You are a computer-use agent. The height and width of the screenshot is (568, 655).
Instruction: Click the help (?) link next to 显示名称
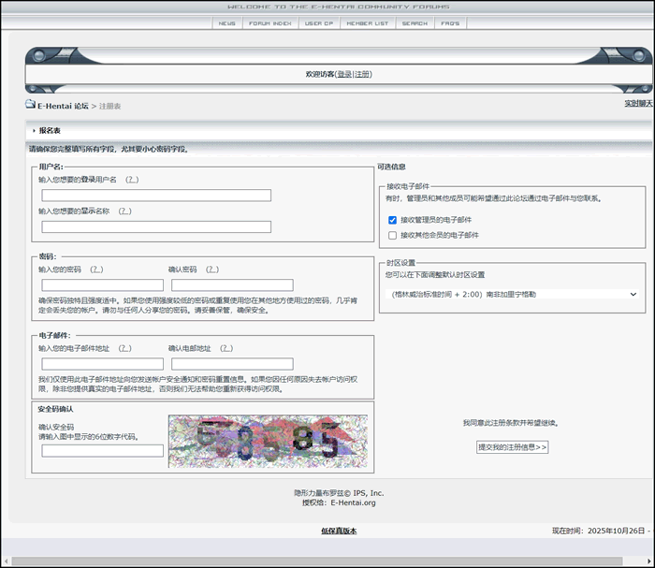(124, 211)
